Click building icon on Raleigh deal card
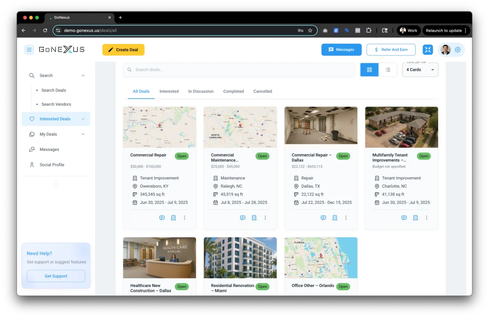489x318 pixels. [x=254, y=218]
